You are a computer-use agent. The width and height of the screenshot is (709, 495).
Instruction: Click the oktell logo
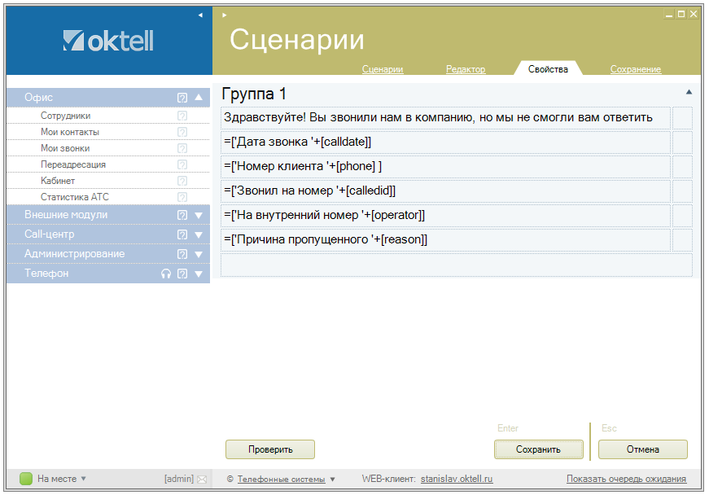[108, 41]
